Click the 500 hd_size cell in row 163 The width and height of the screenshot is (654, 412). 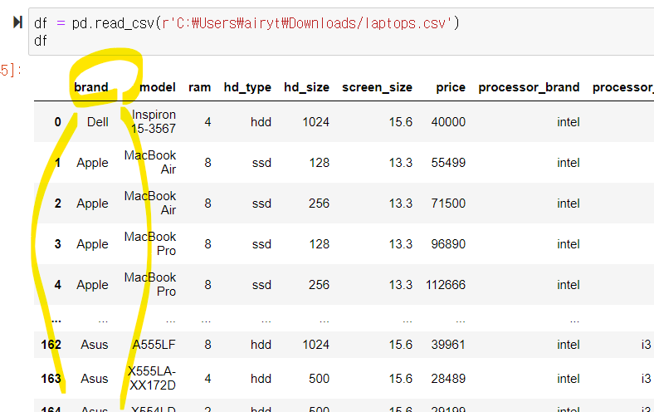pos(319,379)
